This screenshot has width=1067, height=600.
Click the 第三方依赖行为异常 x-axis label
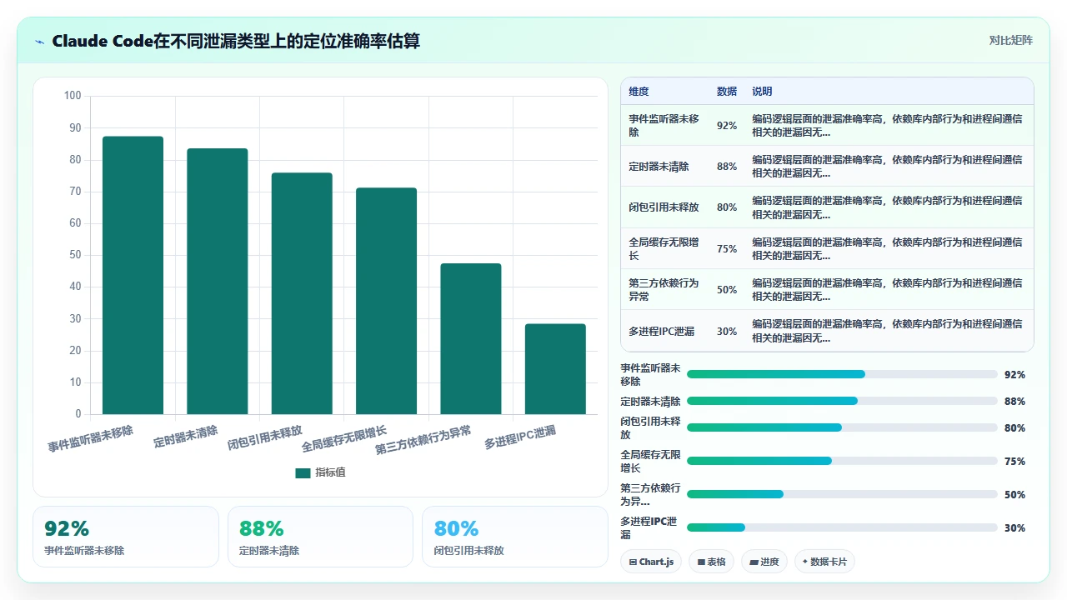point(423,440)
